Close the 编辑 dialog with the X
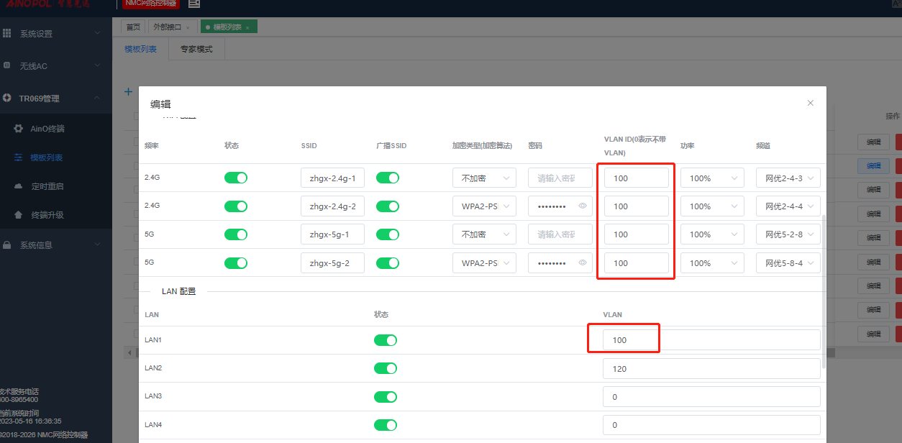902x443 pixels. 810,103
